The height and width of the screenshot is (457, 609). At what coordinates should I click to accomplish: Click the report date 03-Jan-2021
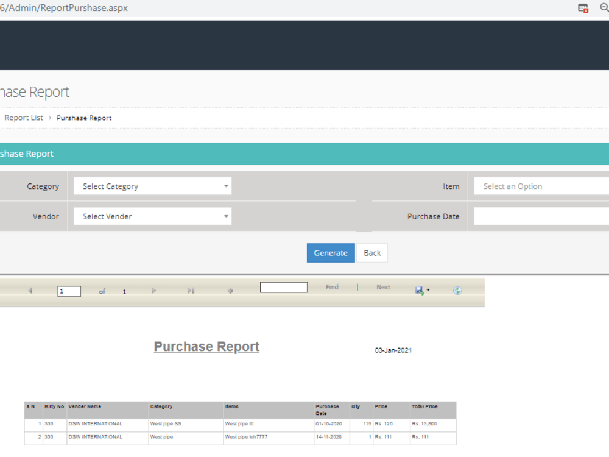(x=393, y=350)
